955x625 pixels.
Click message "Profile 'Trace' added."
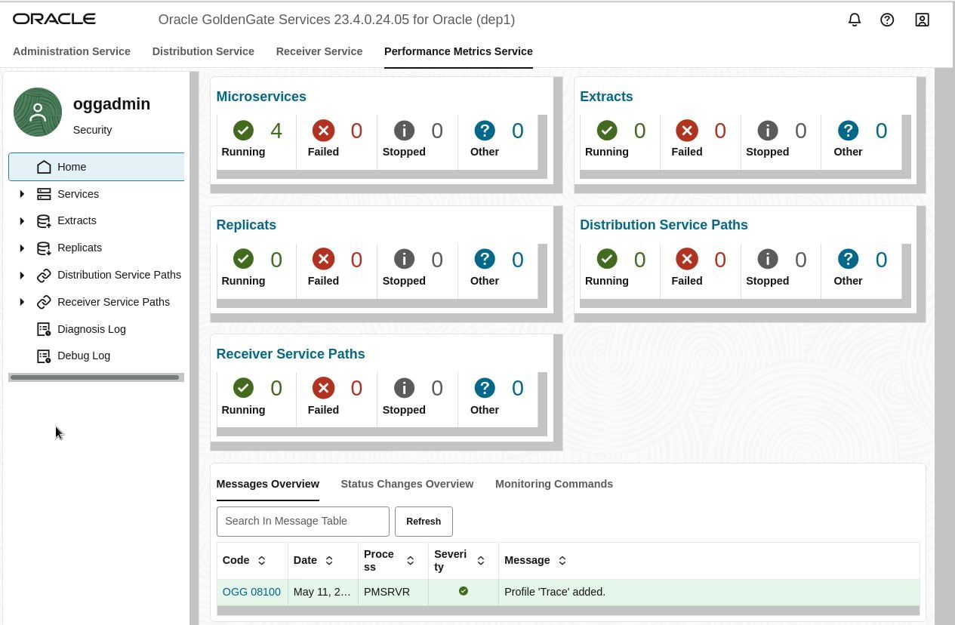point(555,592)
